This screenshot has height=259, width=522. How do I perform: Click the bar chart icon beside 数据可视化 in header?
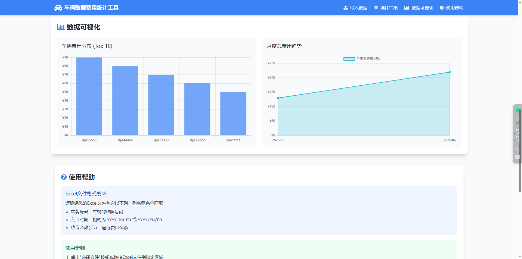click(x=406, y=8)
